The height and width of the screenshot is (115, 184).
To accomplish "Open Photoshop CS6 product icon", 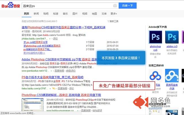I will [x=155, y=37].
